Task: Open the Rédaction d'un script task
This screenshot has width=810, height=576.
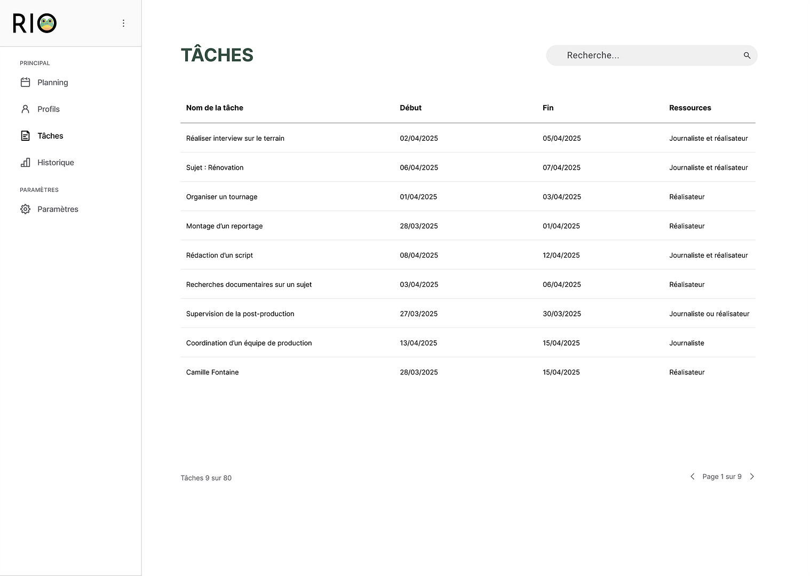Action: (x=219, y=255)
